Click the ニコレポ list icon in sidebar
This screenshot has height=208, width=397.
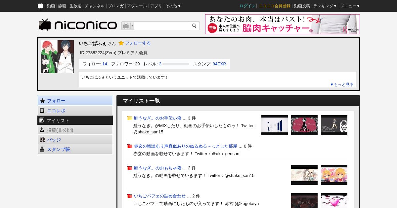point(42,111)
